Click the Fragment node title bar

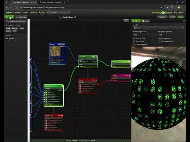click(88, 56)
